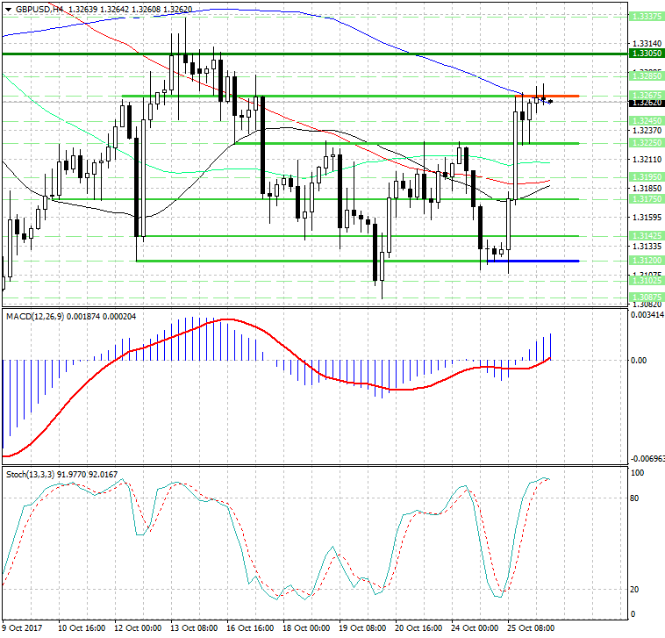Image resolution: width=665 pixels, height=638 pixels.
Task: Select the 1.31200 price level label
Action: pyautogui.click(x=647, y=262)
